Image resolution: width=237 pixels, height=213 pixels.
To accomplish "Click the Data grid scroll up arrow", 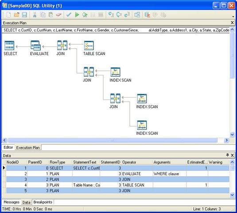I will coord(232,162).
